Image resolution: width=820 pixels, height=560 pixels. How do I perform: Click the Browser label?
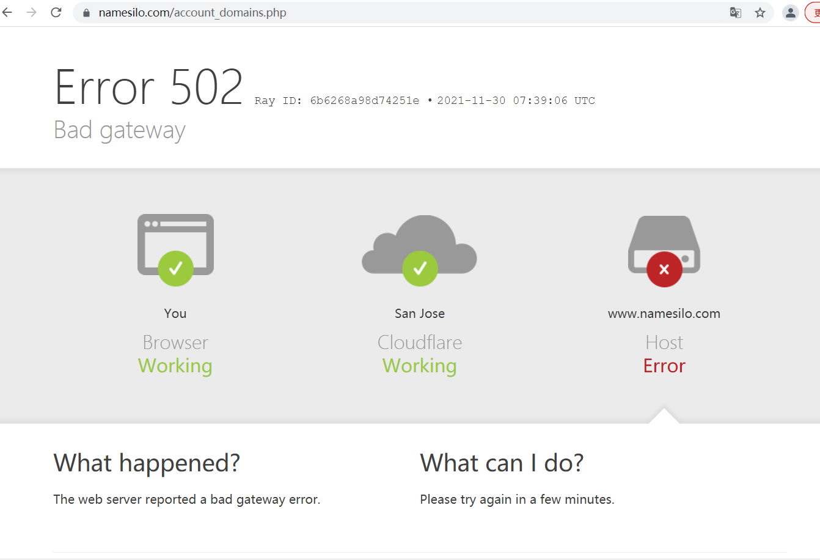175,342
